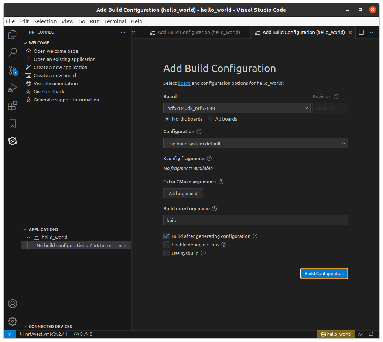The height and width of the screenshot is (342, 383).
Task: Open Source Control view with badge
Action: [13, 70]
